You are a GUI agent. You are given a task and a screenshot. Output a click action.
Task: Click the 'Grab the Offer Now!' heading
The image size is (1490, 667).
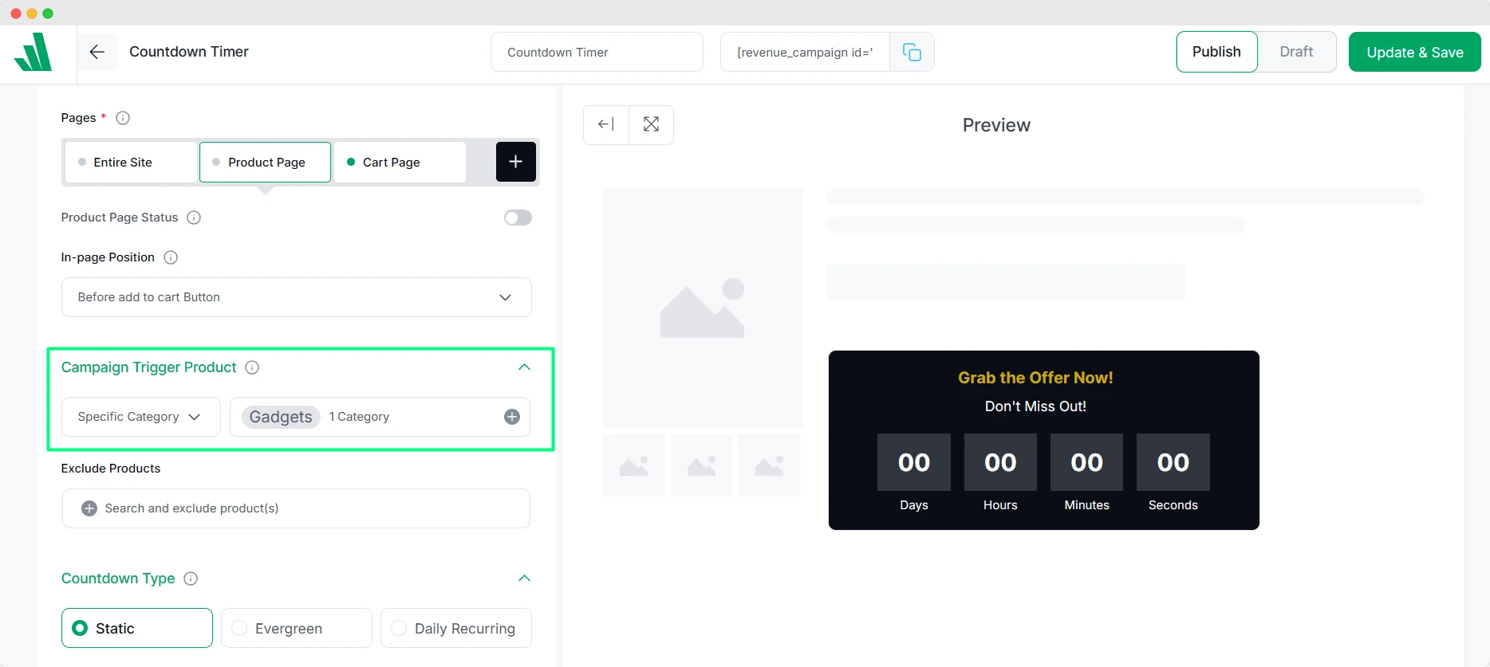click(x=1035, y=378)
